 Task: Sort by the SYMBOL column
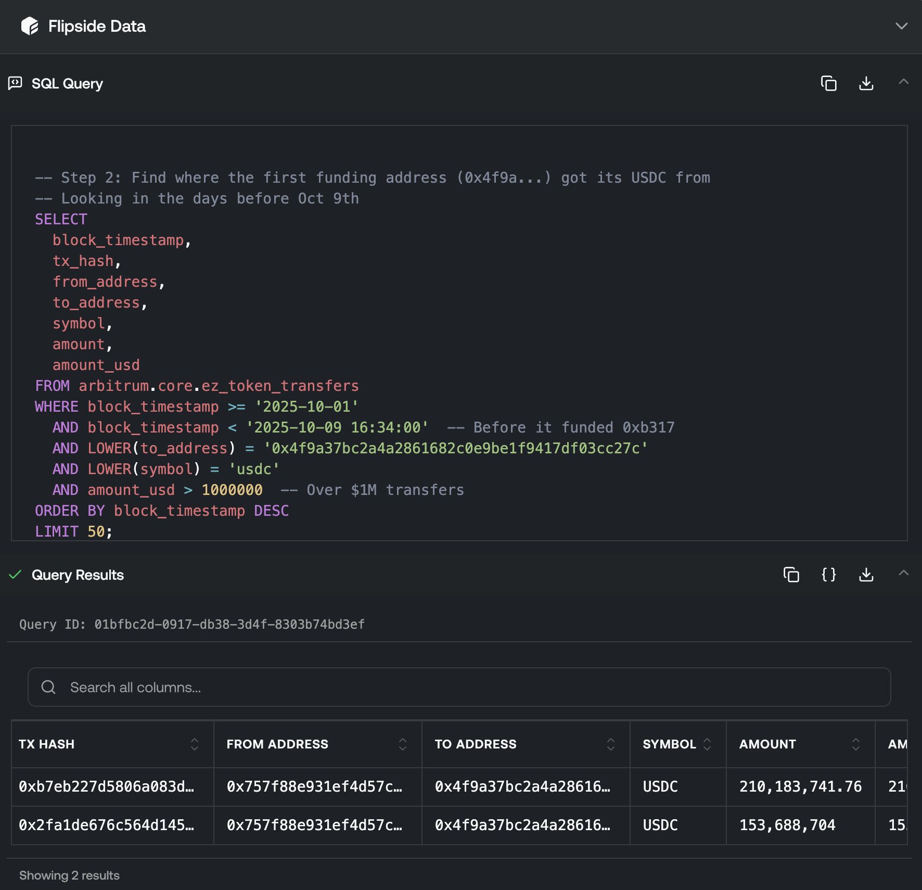(707, 744)
